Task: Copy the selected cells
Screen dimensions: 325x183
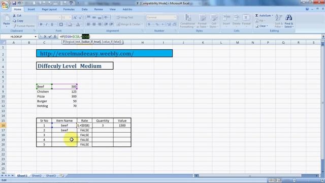Action: coord(18,21)
